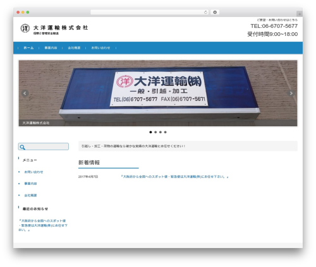Click the slide caption 大洋運輸株式会社
Screen dimensions: 316x267
click(x=36, y=123)
